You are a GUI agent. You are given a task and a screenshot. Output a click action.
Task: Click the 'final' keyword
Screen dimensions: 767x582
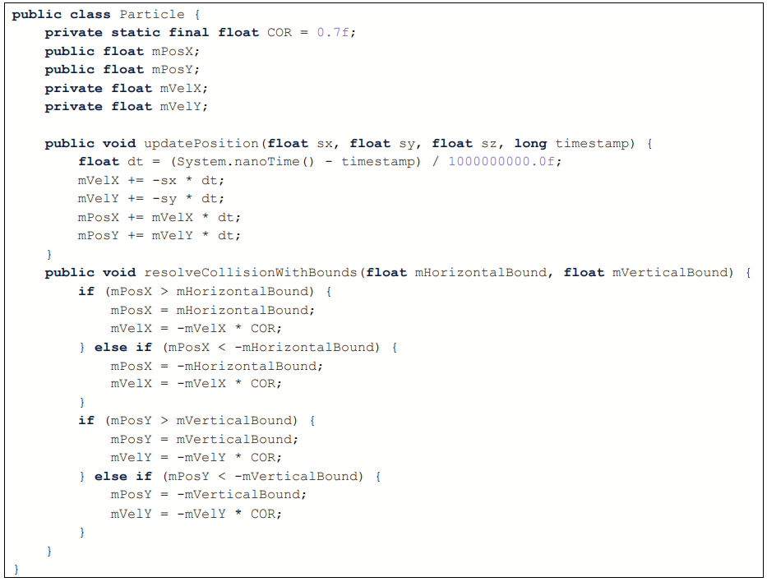click(x=189, y=33)
